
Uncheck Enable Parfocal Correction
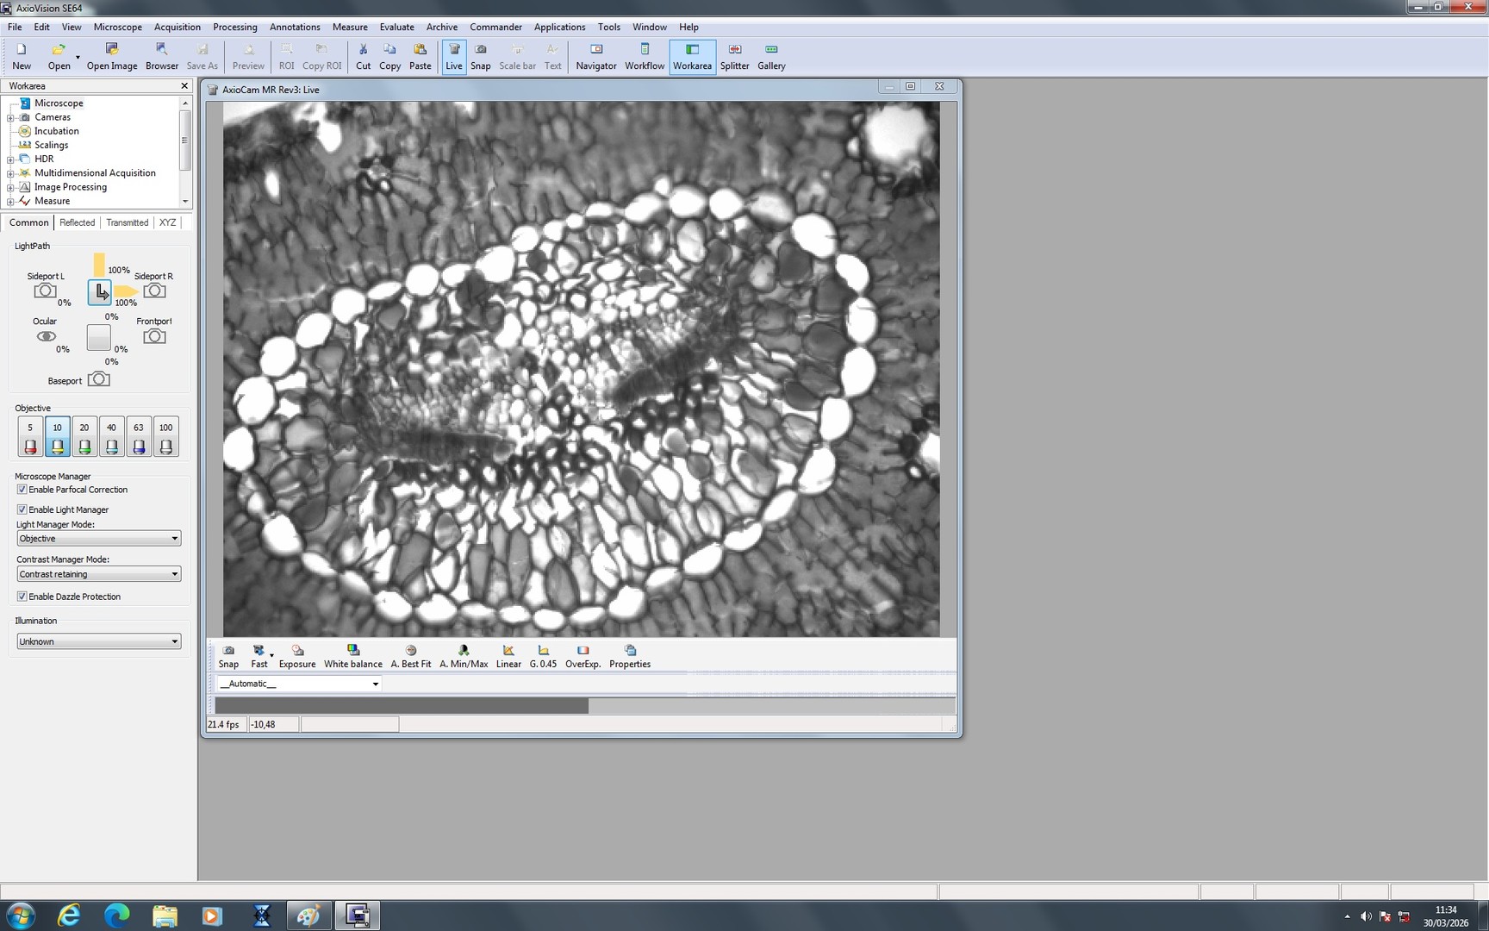click(x=22, y=489)
